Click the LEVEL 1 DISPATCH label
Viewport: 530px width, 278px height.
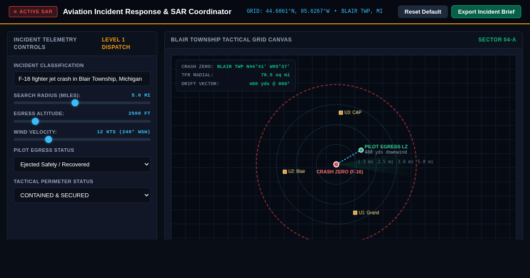(116, 43)
